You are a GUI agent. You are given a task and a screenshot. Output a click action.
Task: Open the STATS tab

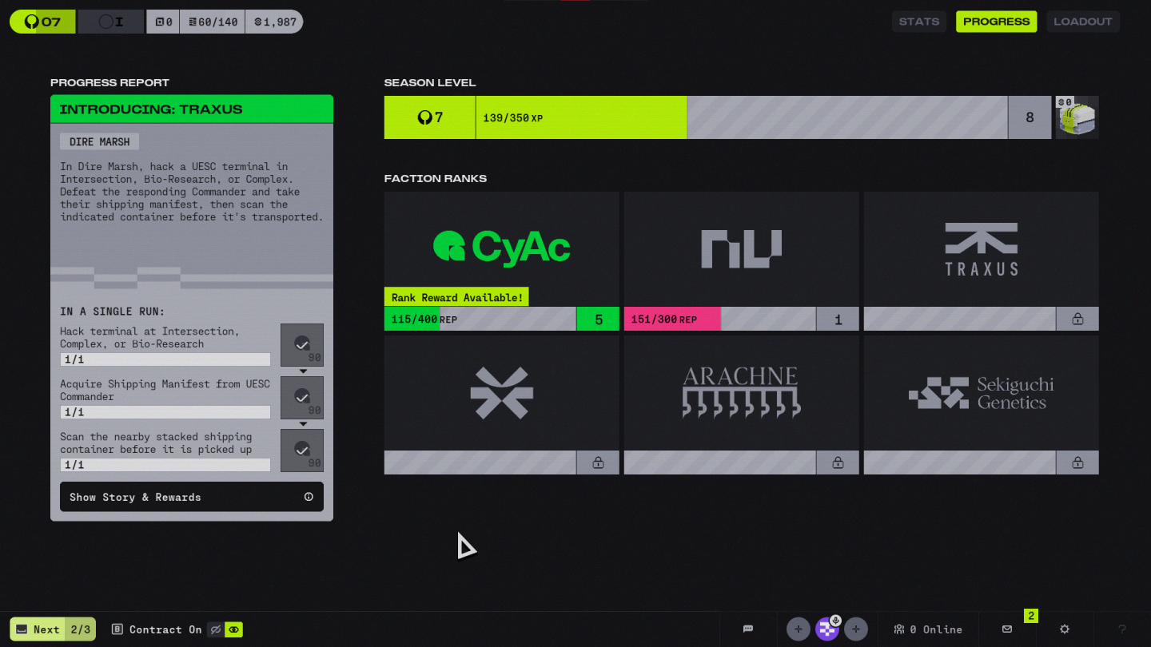(919, 22)
